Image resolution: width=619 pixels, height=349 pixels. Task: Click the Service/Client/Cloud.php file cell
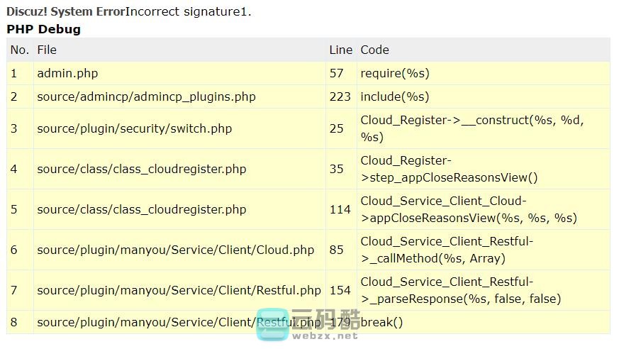175,250
